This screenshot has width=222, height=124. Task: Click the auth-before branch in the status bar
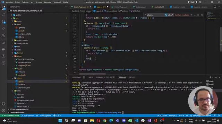pyautogui.click(x=27, y=116)
